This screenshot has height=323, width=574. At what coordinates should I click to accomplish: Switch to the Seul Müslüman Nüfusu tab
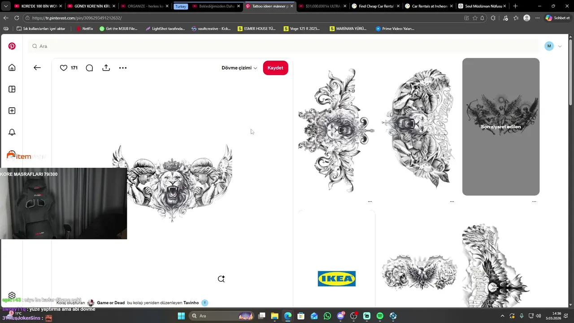coord(482,6)
